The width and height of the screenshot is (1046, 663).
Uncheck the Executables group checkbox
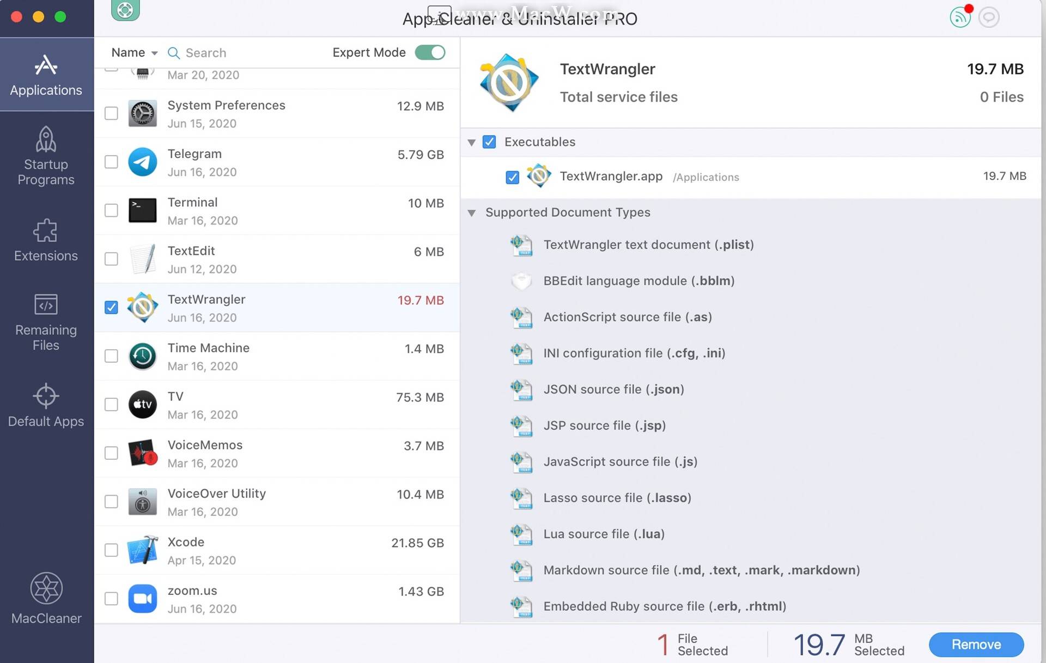click(489, 142)
